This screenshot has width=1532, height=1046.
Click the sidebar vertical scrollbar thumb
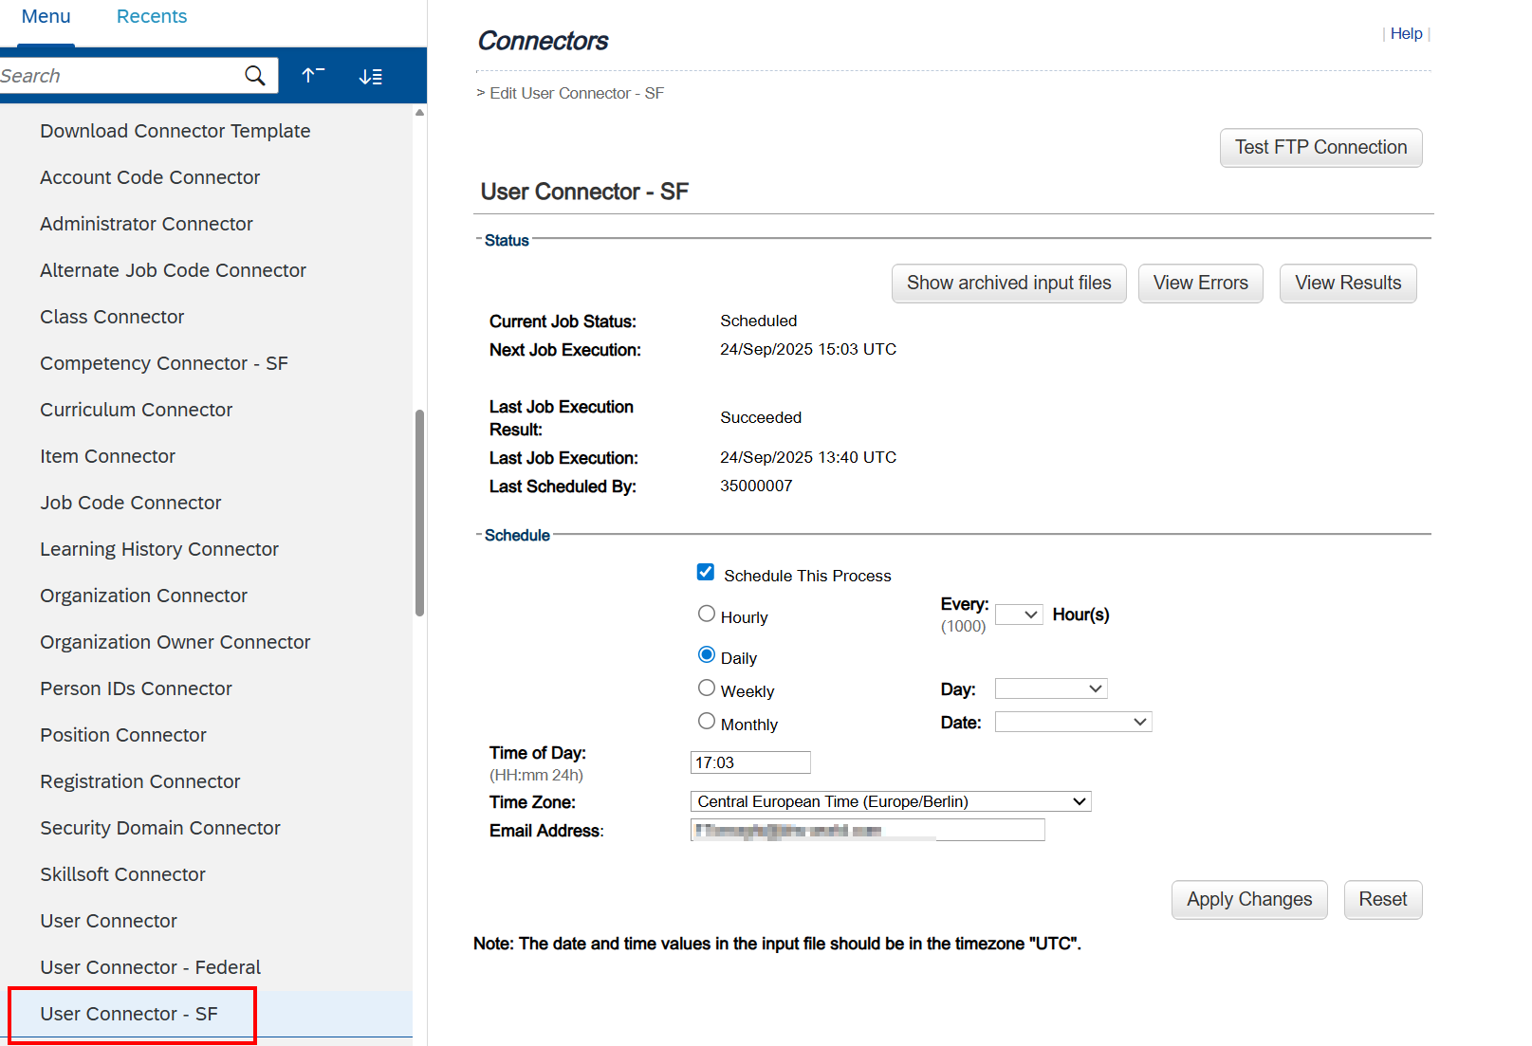pyautogui.click(x=419, y=512)
